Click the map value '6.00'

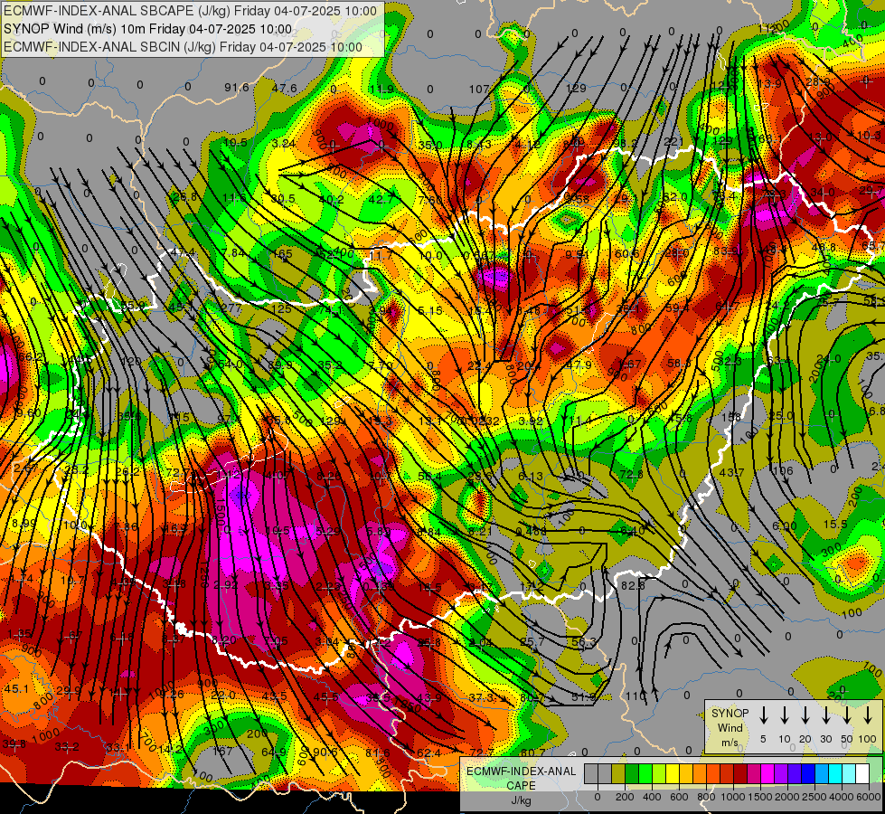click(785, 525)
